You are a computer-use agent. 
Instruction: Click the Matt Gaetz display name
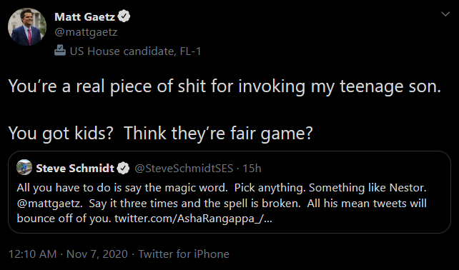tap(84, 16)
